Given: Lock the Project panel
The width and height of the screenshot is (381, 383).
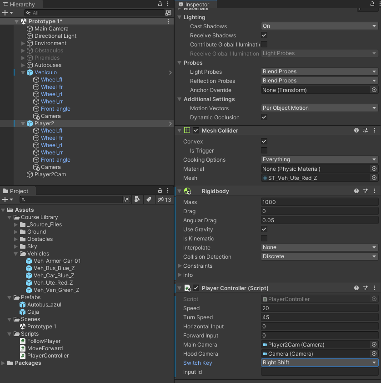Looking at the screenshot, I should (160, 190).
